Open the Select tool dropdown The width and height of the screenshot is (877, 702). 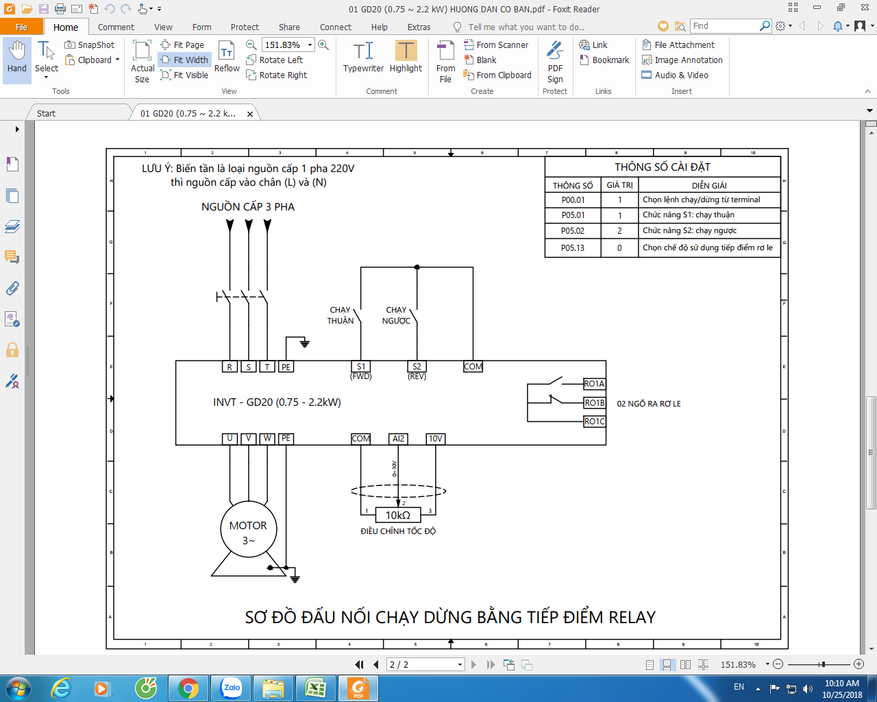(x=46, y=77)
